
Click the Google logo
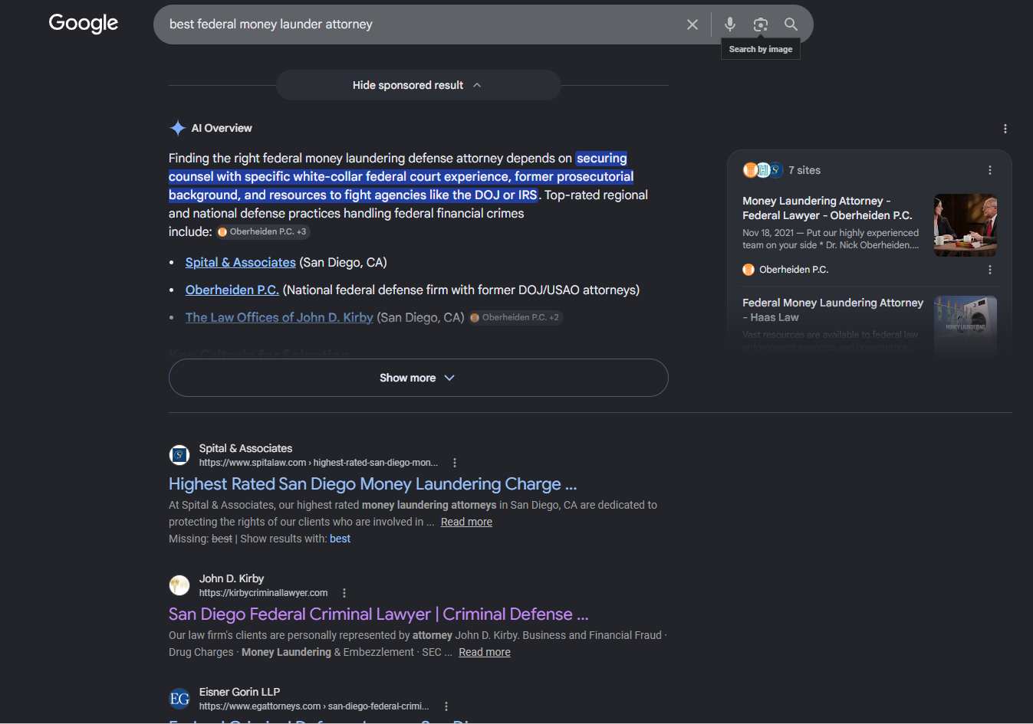84,24
